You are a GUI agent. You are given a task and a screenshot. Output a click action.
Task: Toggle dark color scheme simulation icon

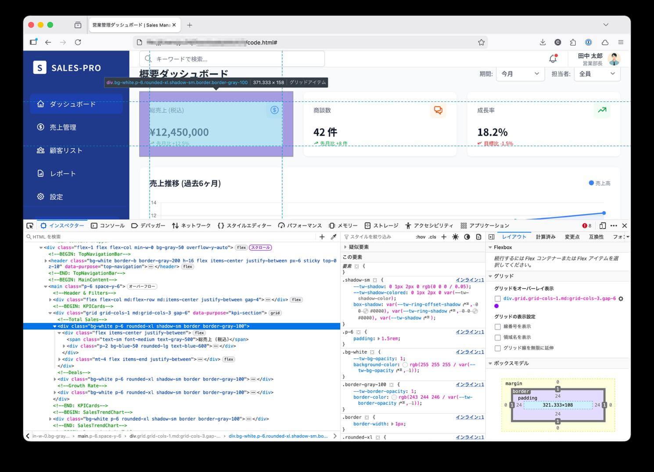tap(467, 237)
